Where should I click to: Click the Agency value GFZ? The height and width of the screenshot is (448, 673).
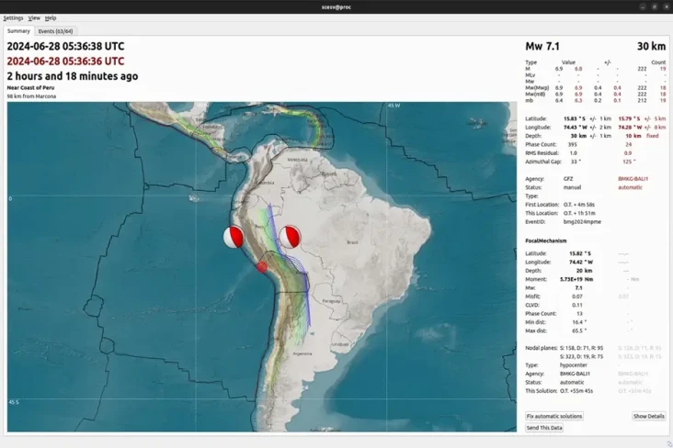click(x=568, y=179)
